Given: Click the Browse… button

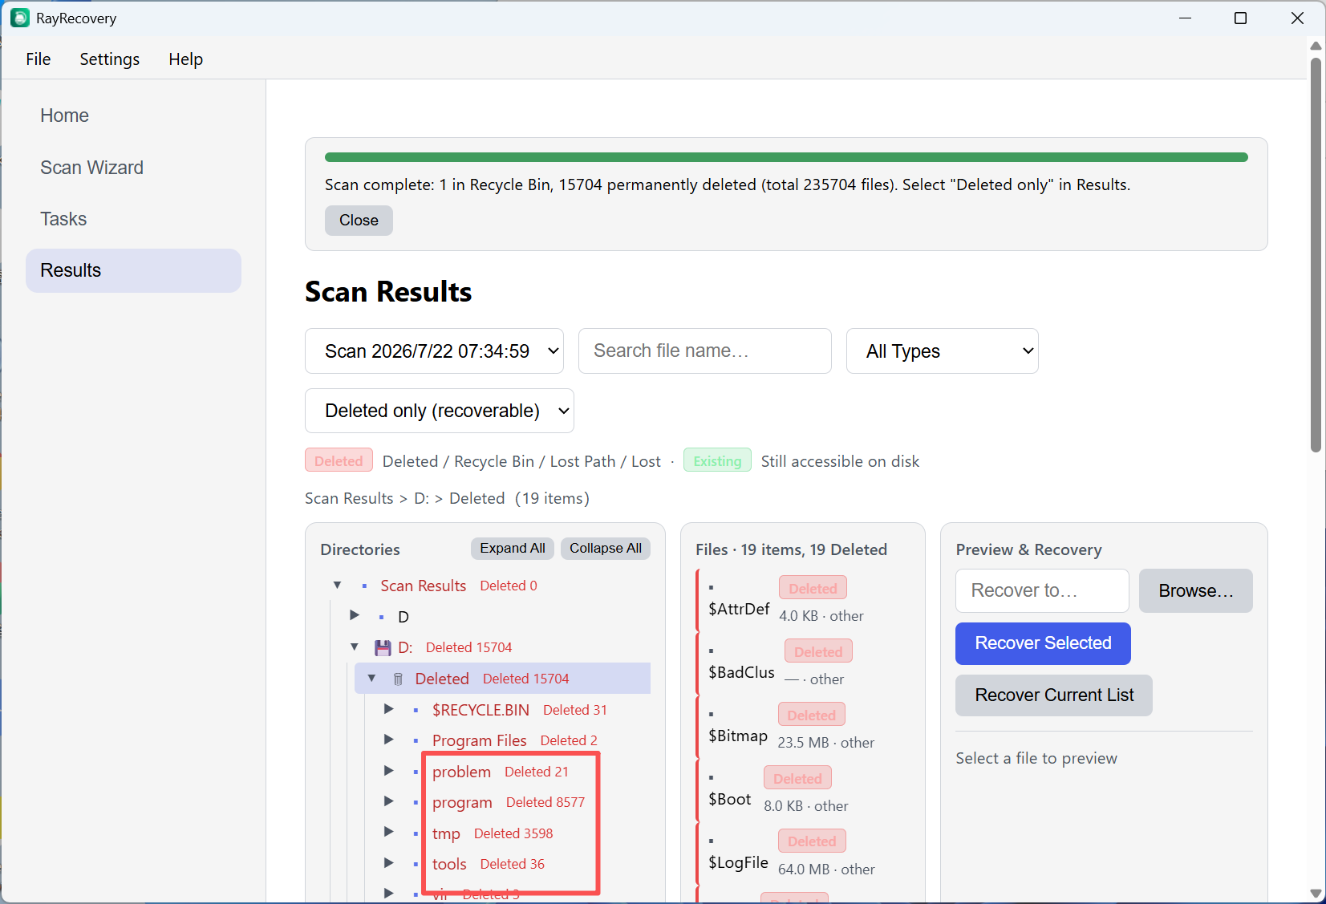Looking at the screenshot, I should coord(1195,591).
